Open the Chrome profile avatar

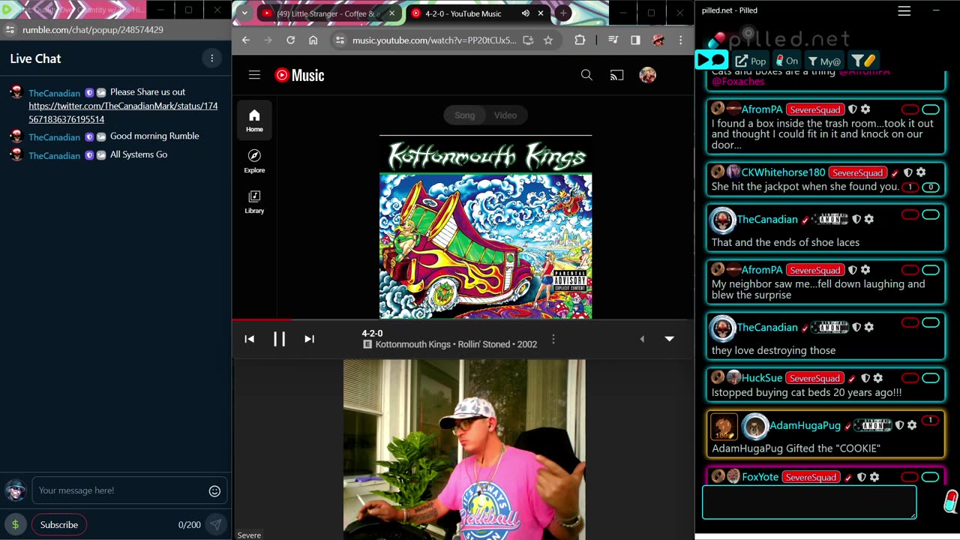(658, 40)
